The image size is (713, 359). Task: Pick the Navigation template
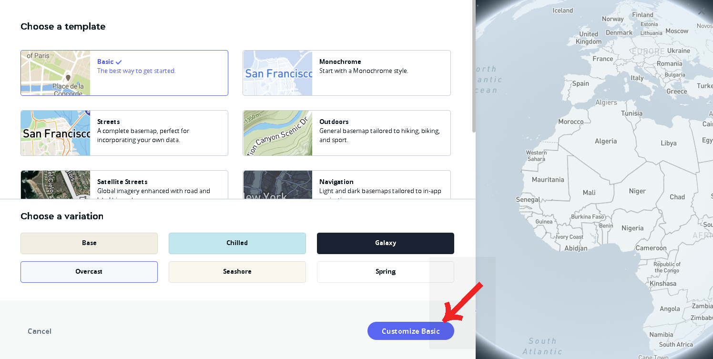tap(346, 185)
